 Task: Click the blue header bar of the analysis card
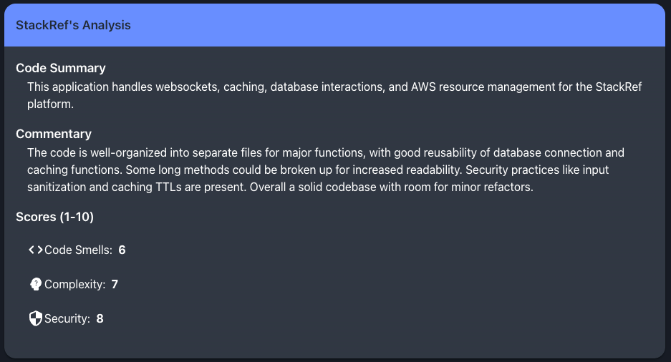coord(334,25)
